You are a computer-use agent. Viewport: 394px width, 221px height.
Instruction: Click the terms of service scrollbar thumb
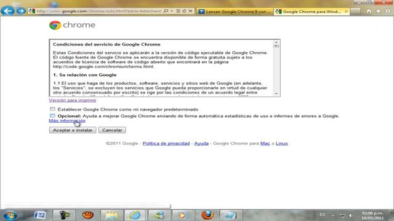point(276,47)
